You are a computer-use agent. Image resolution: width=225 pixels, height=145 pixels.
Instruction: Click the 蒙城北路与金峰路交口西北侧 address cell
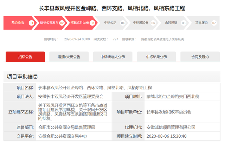[182, 97]
